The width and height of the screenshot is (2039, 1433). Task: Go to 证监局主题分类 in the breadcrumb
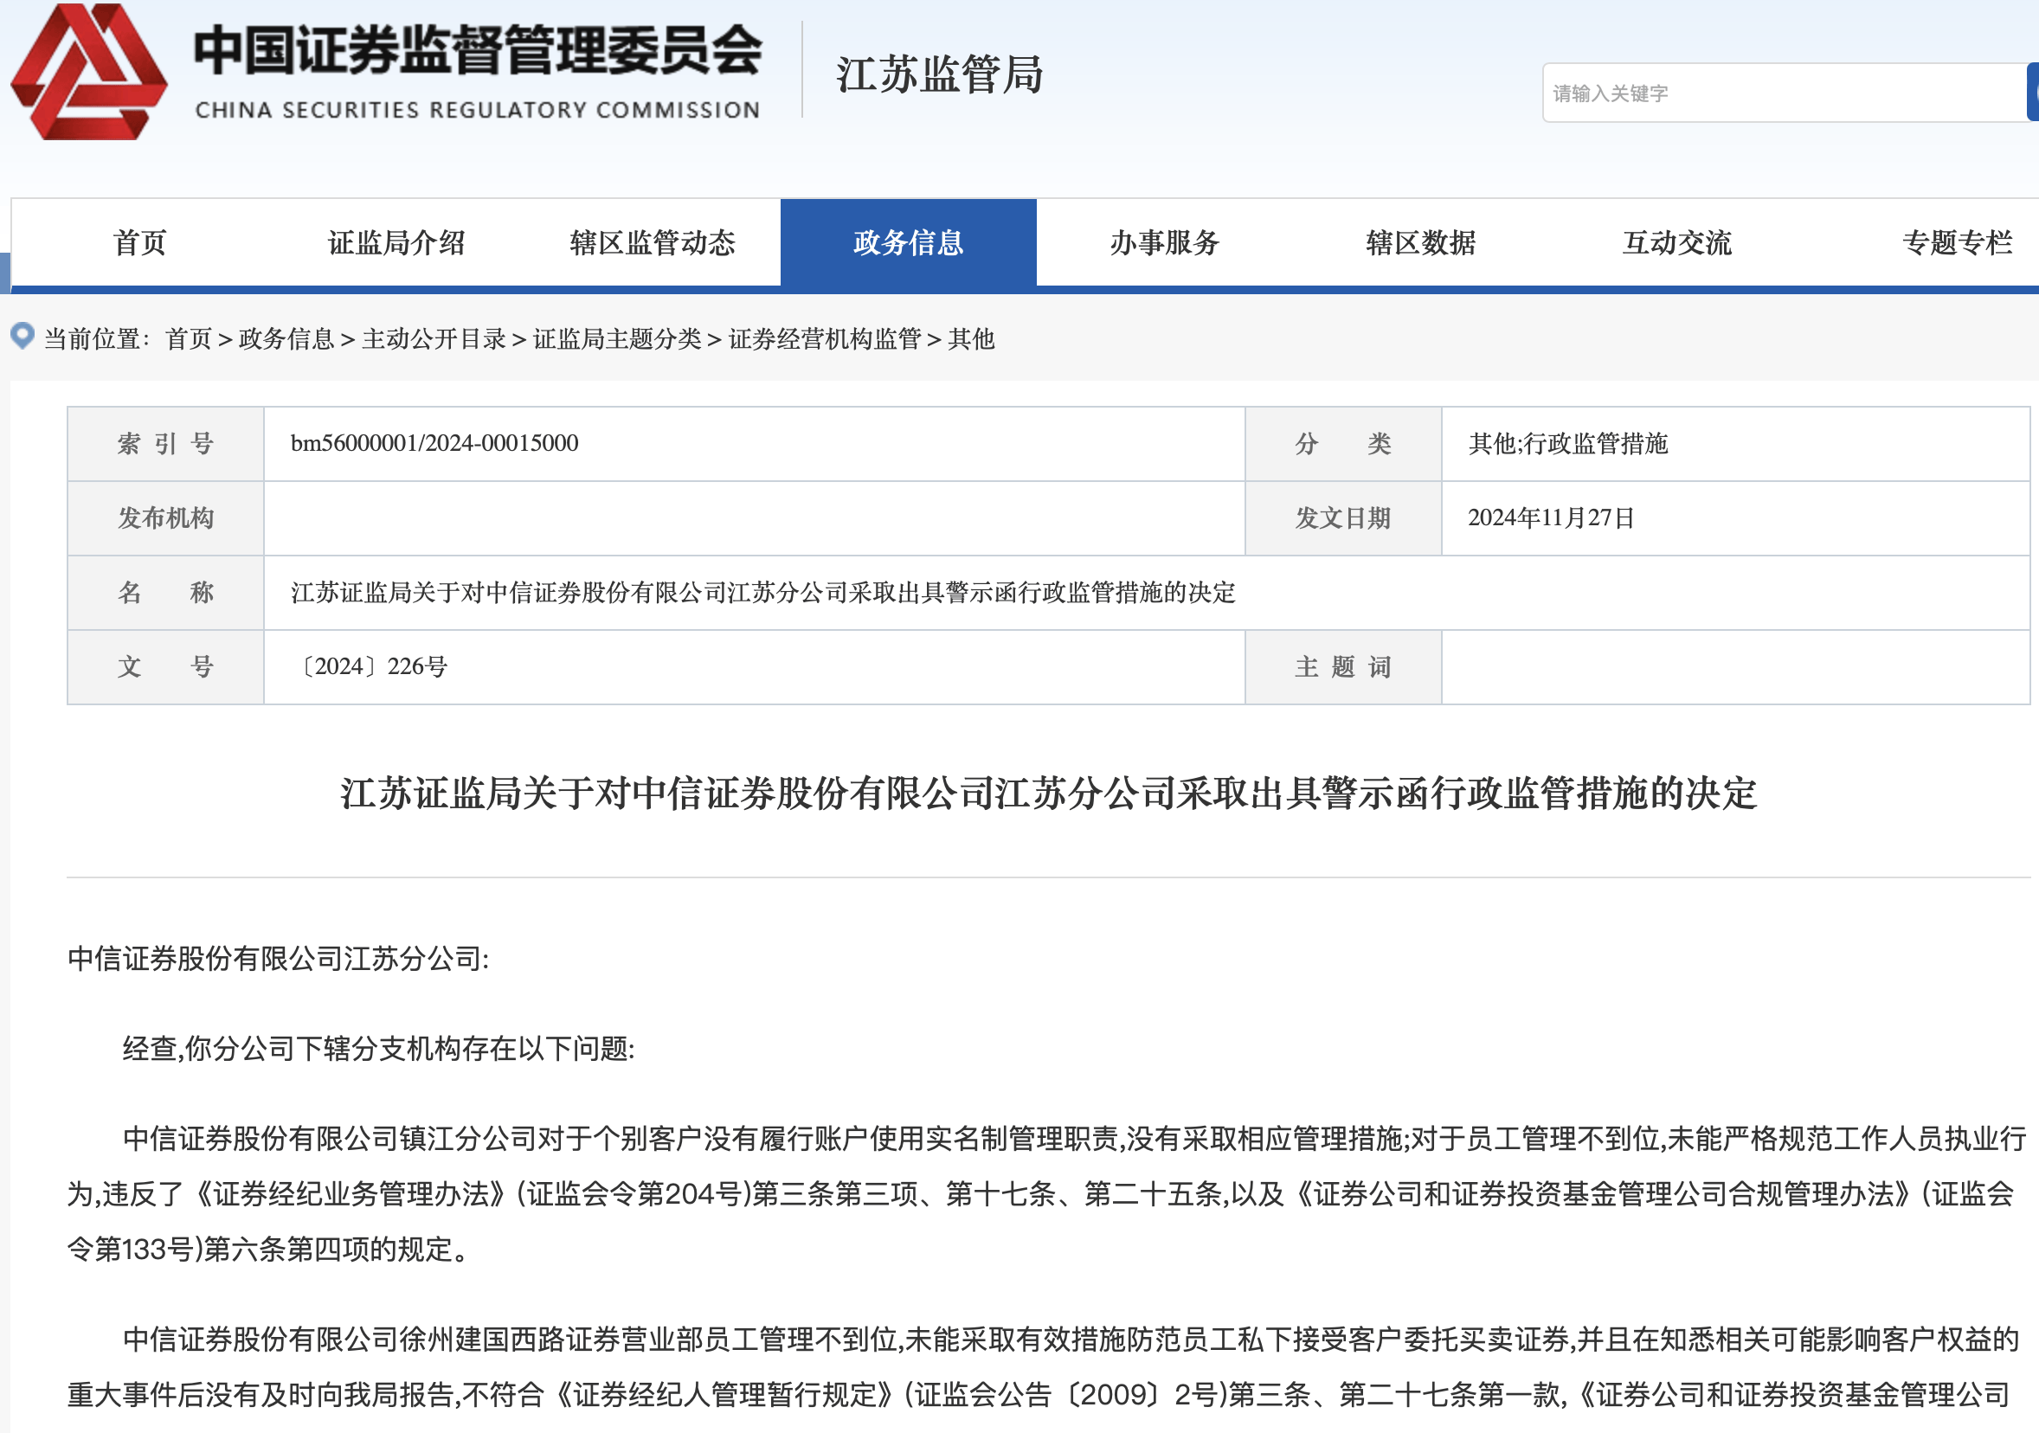pyautogui.click(x=617, y=339)
